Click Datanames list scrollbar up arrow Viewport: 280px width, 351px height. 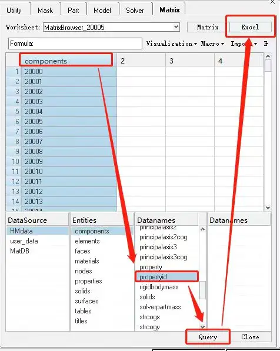pyautogui.click(x=202, y=229)
